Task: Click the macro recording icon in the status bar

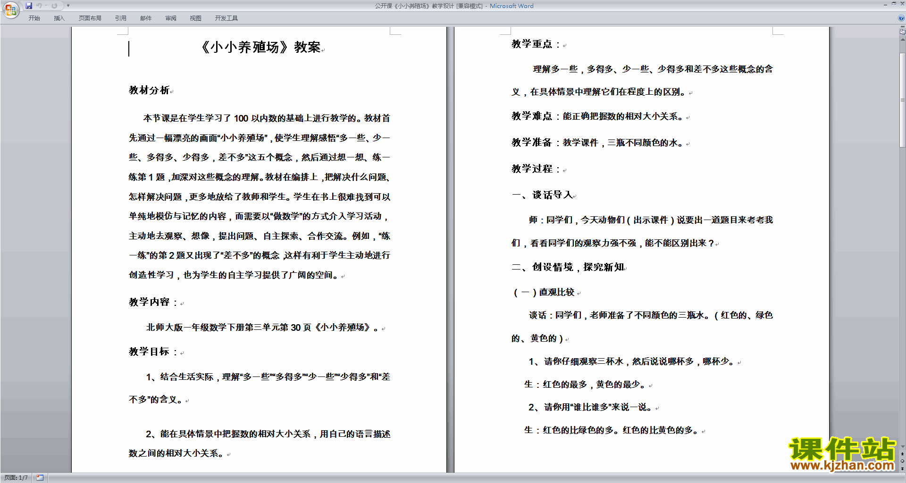Action: [40, 478]
